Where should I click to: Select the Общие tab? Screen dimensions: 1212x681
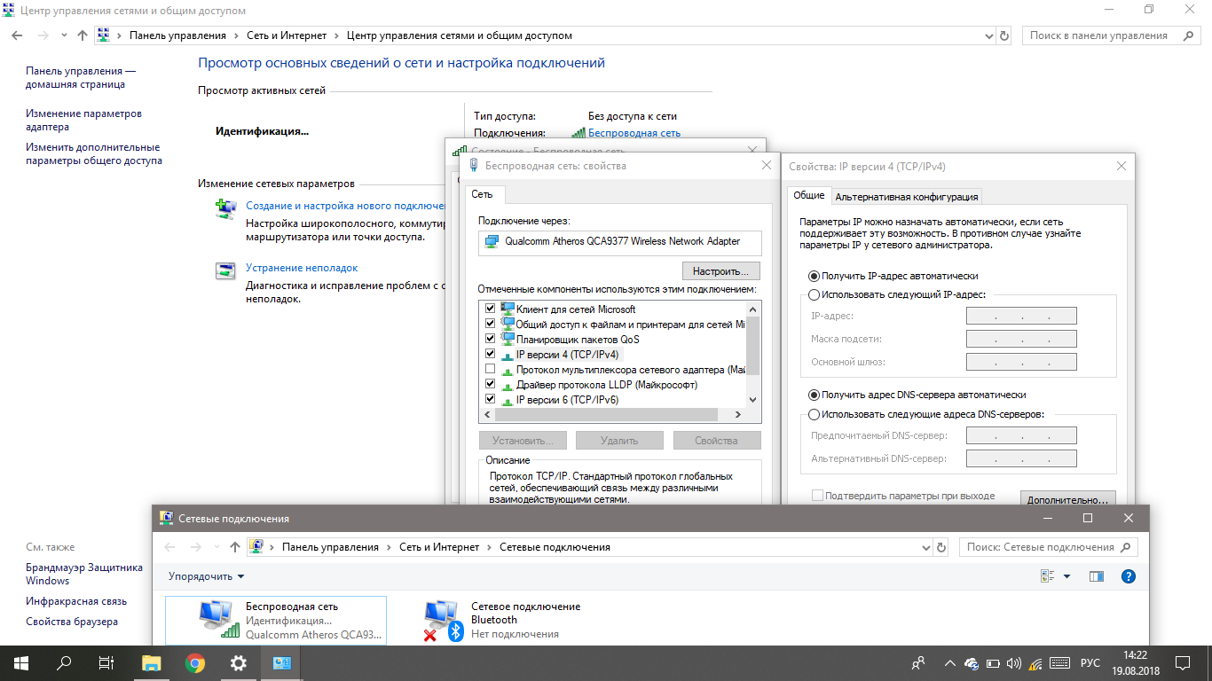pos(808,196)
